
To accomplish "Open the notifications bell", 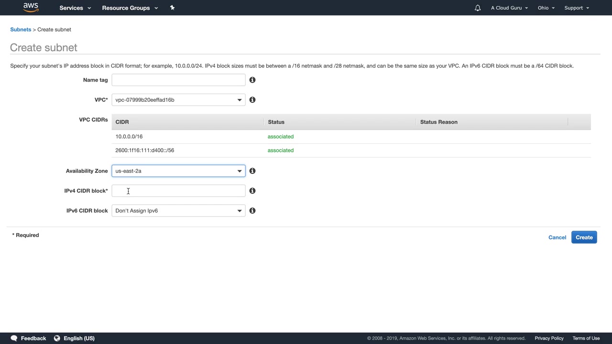I will point(477,8).
